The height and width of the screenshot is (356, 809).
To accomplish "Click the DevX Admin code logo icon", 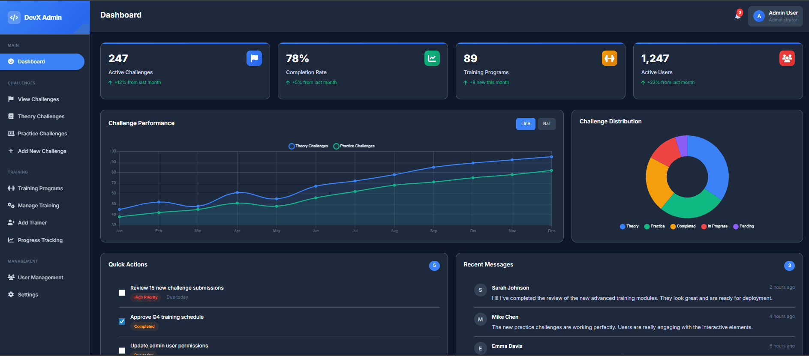I will 14,18.
